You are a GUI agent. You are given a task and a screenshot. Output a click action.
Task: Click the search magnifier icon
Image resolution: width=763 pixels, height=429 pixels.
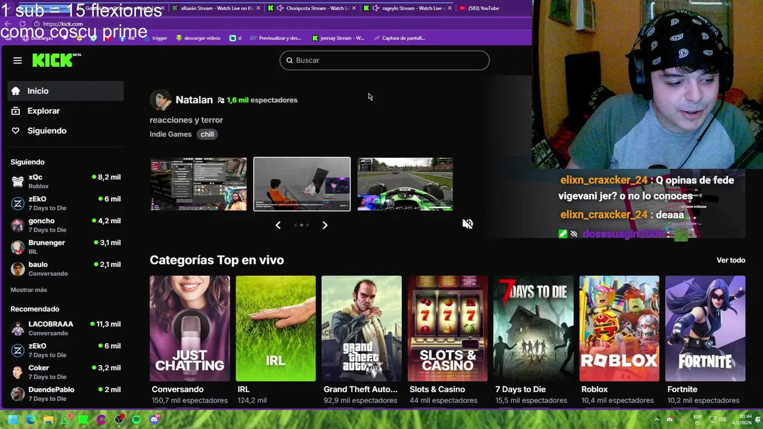click(x=289, y=60)
